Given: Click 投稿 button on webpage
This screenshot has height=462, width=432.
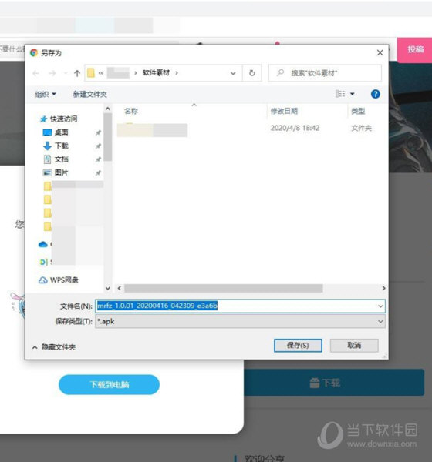Looking at the screenshot, I should (x=414, y=50).
